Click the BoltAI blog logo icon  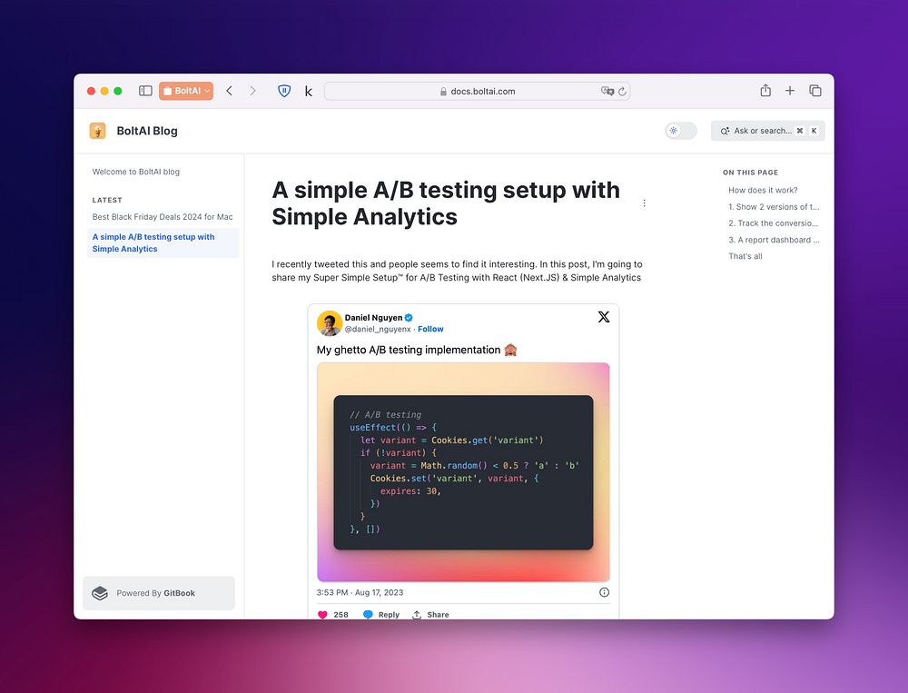click(x=98, y=131)
